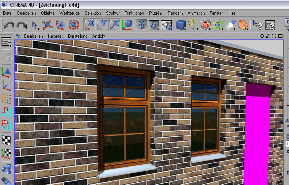Enable polygons mode
The height and width of the screenshot is (185, 289).
pos(6,125)
